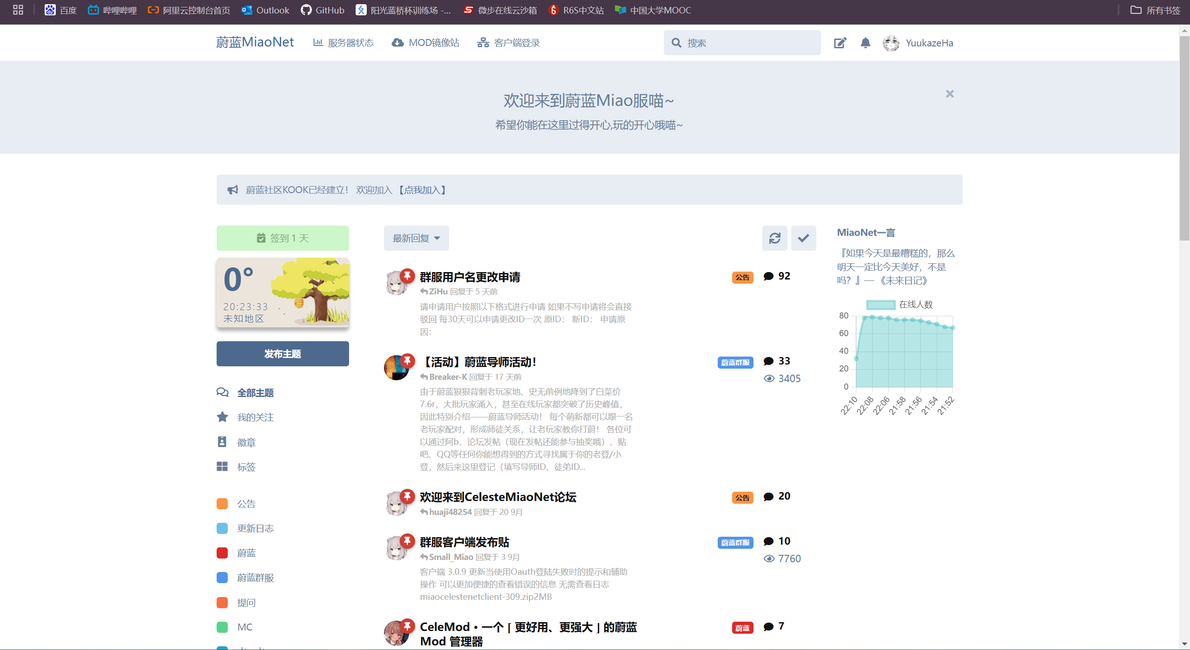Click the orange 公告 tag swatch
The width and height of the screenshot is (1190, 650).
click(x=222, y=504)
